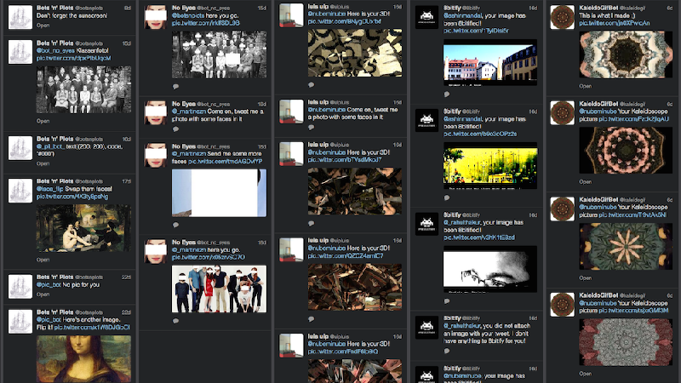Click the ship avatar on the sunscreen tweet
Viewport: 681px width, 383px height.
coord(19,16)
